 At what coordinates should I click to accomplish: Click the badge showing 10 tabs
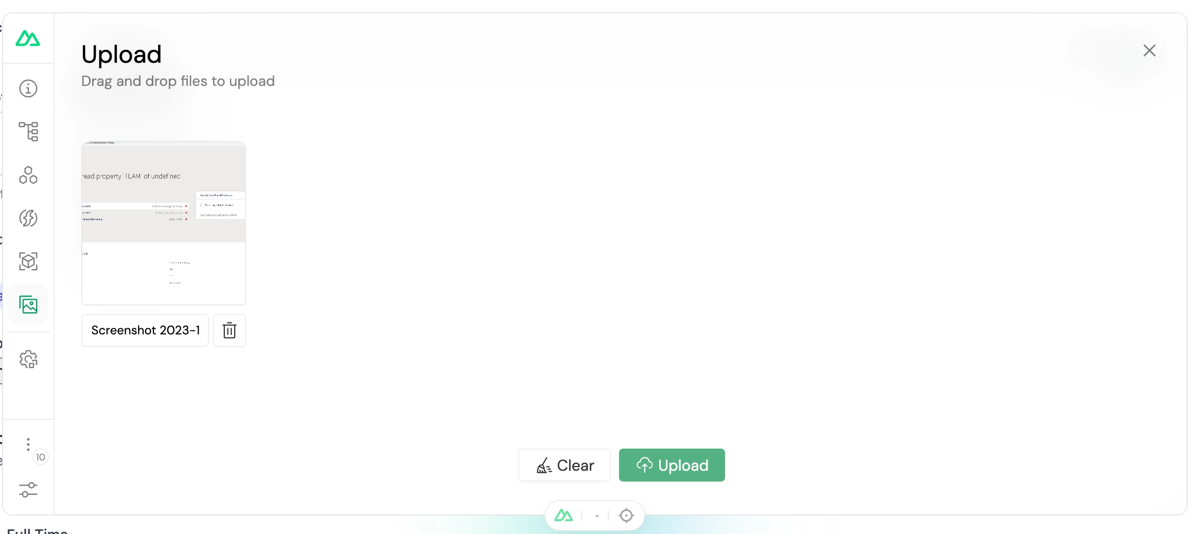coord(41,457)
